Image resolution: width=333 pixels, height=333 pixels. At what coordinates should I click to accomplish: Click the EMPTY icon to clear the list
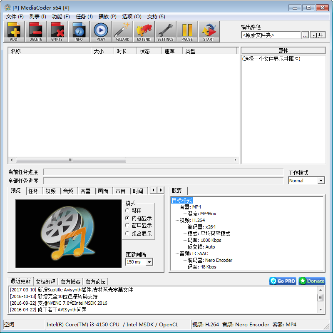click(57, 31)
